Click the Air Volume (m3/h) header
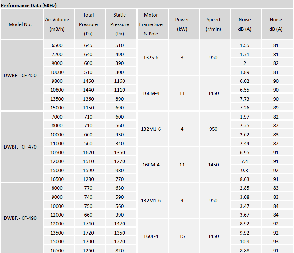Image resolution: width=294 pixels, height=253 pixels. click(57, 24)
